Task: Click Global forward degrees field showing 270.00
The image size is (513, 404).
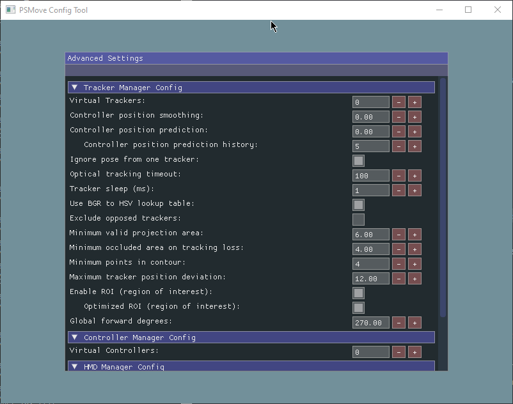Action: (371, 323)
